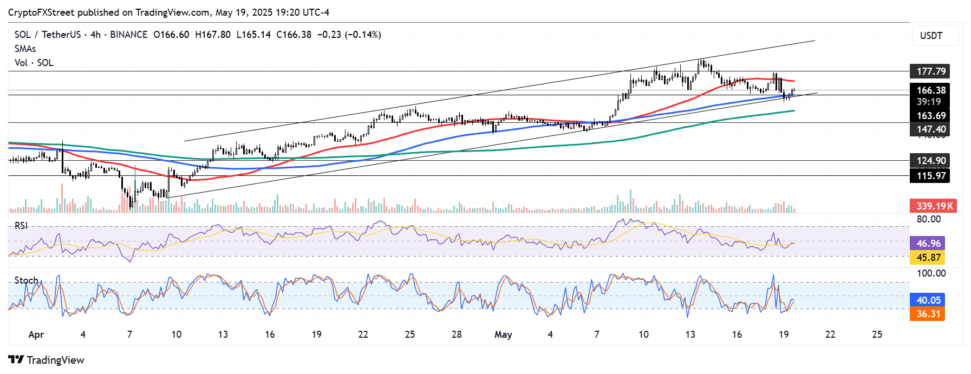Viewport: 971px width, 374px height.
Task: Select the Stoch pane title
Action: 26,280
